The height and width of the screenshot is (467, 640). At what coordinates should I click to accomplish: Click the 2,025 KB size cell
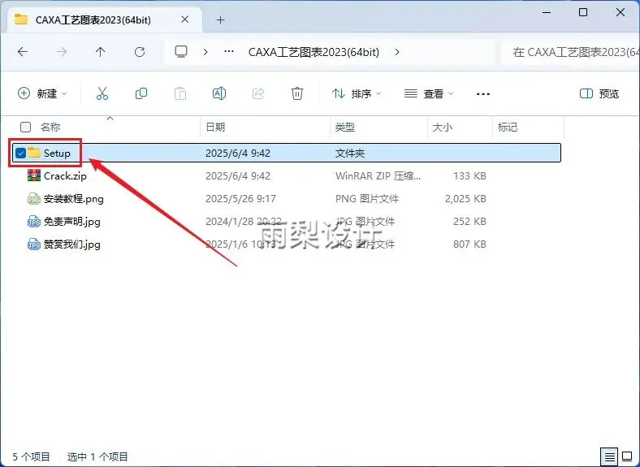pyautogui.click(x=465, y=199)
